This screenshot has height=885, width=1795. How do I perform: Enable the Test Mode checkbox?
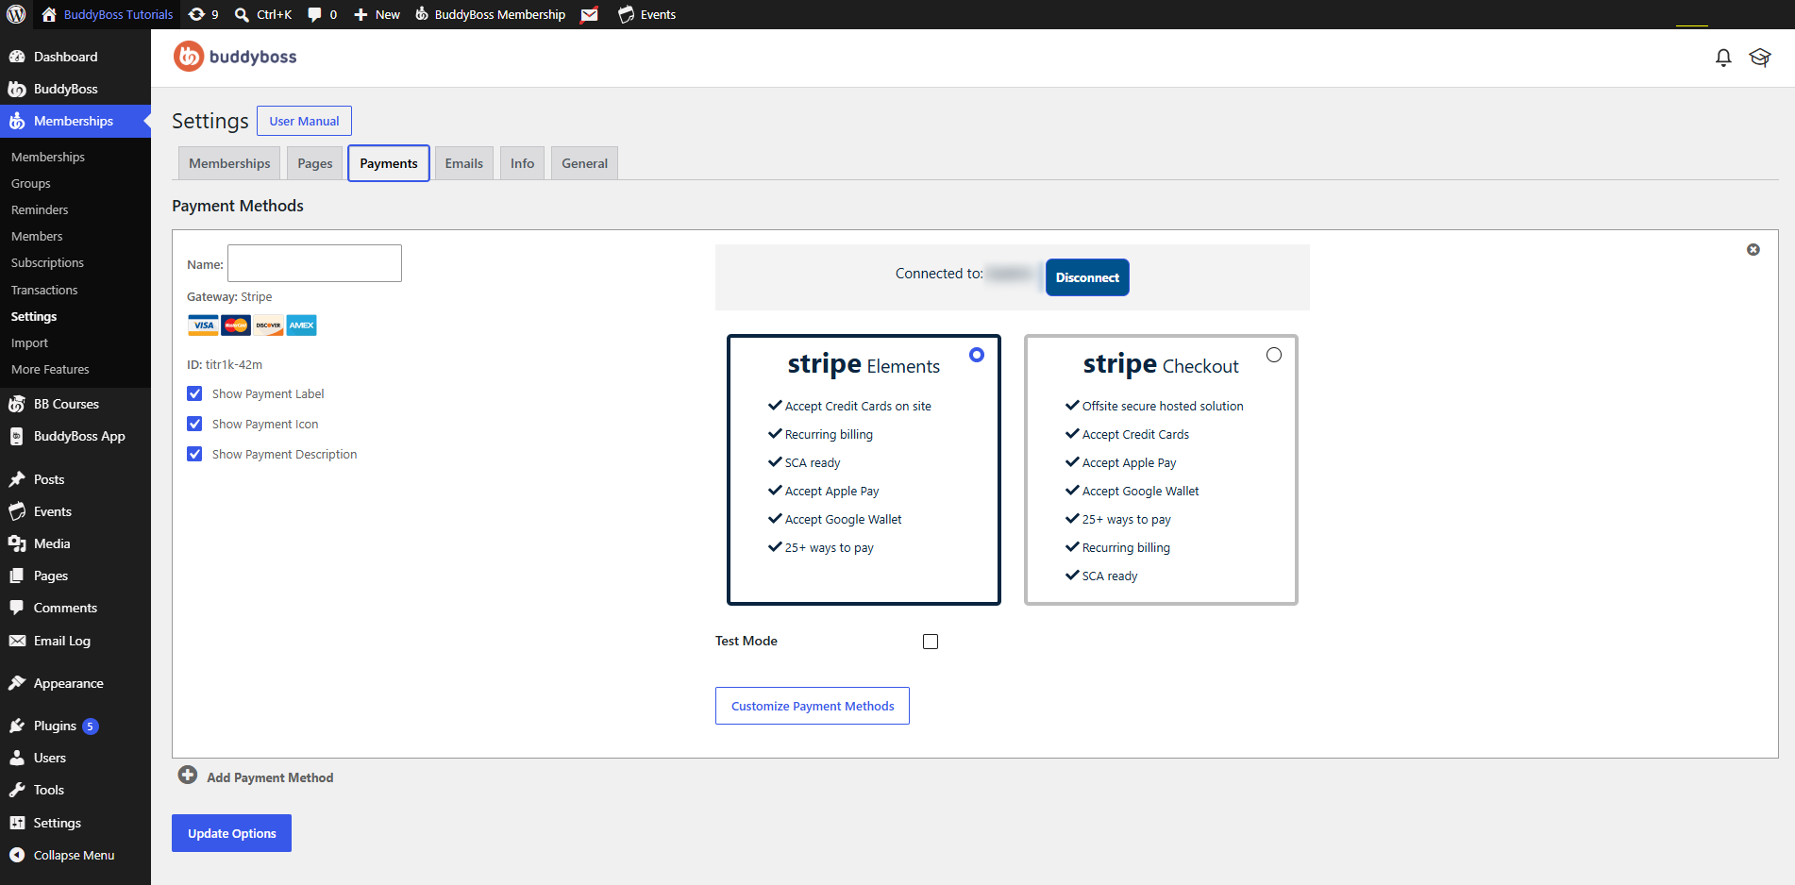(x=931, y=642)
